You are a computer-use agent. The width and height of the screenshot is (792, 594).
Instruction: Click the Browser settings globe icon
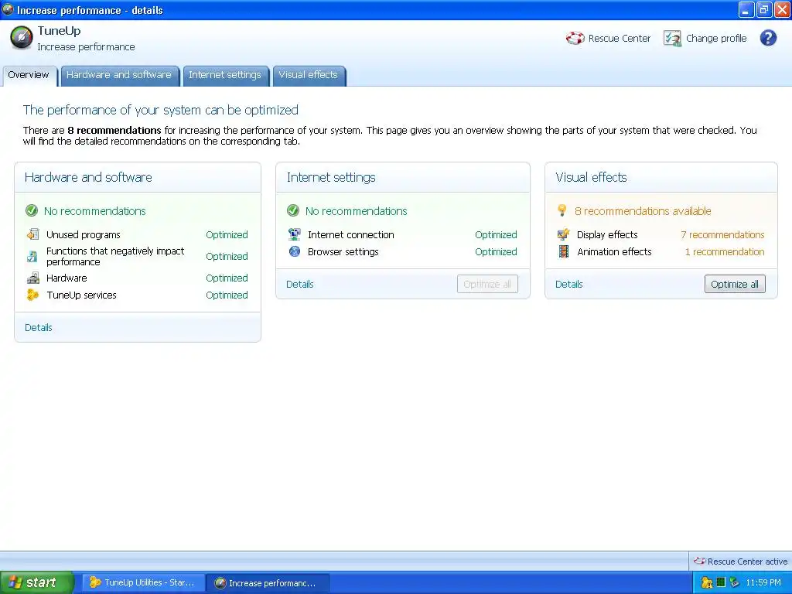point(295,251)
